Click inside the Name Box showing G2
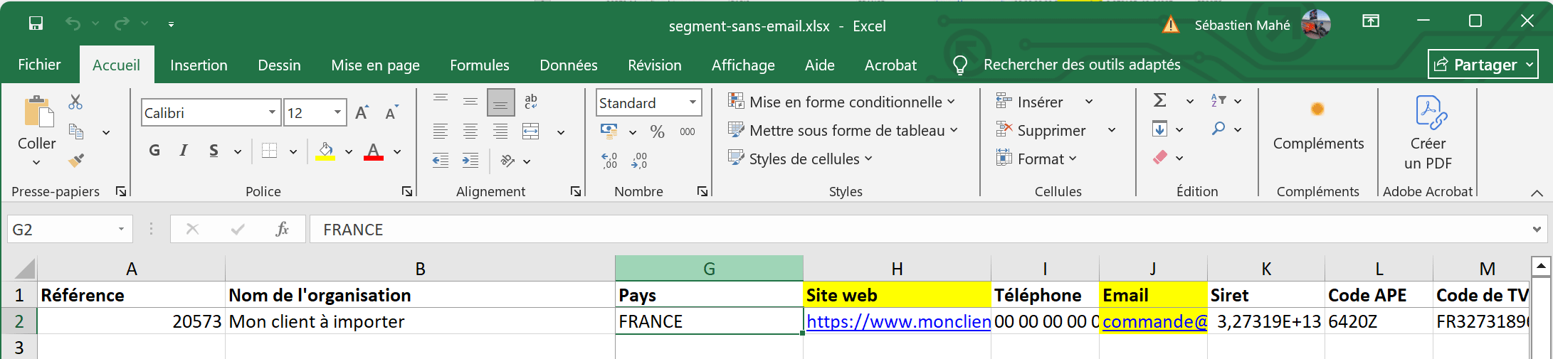The image size is (1553, 359). (60, 230)
